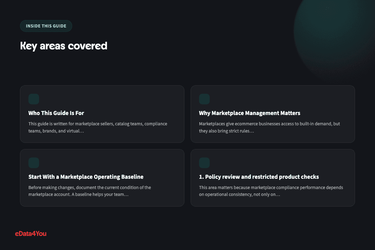The image size is (375, 250).
Task: Click the eData4You logo
Action: click(31, 233)
